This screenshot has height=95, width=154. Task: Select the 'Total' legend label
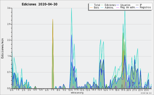[x=97, y=5]
